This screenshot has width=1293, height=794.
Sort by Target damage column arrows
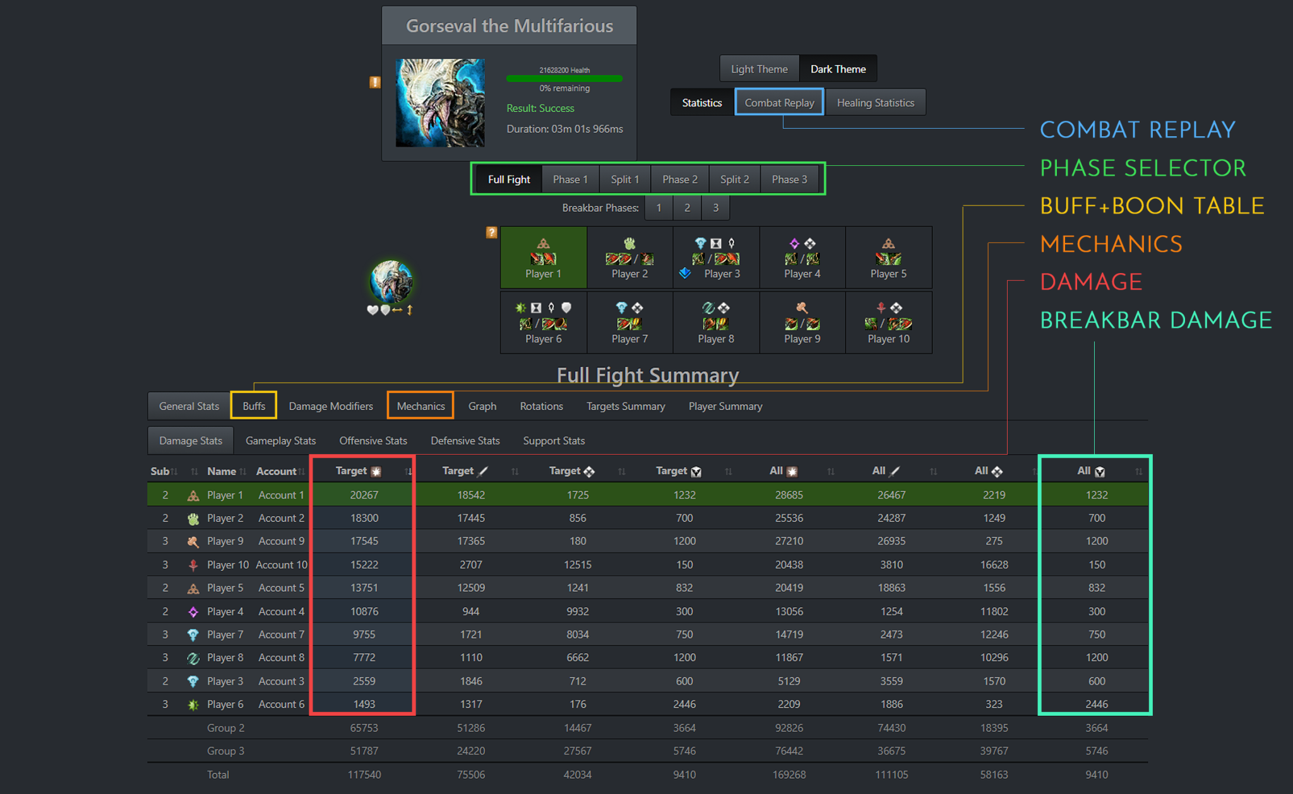408,471
